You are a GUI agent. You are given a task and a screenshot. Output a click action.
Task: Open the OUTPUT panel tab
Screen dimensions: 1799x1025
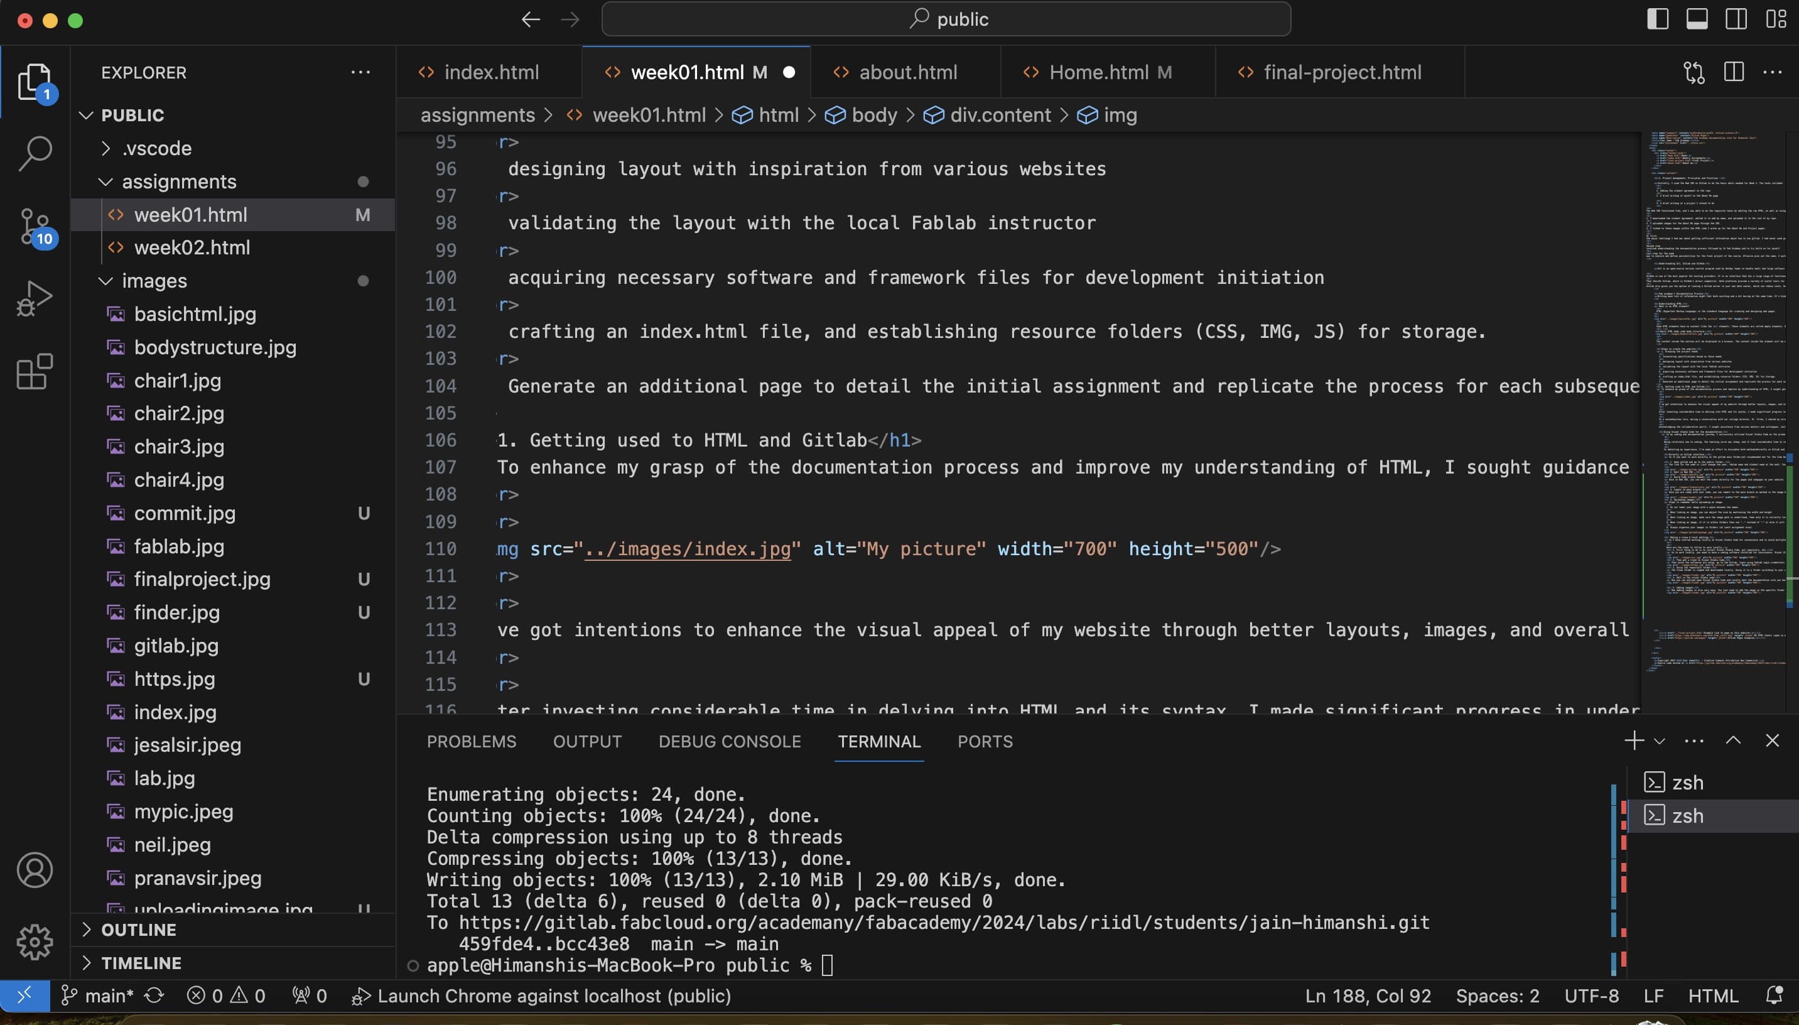click(588, 741)
